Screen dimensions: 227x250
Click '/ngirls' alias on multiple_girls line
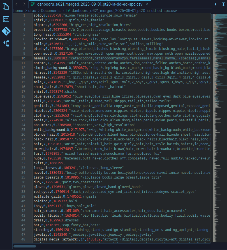tap(89, 196)
